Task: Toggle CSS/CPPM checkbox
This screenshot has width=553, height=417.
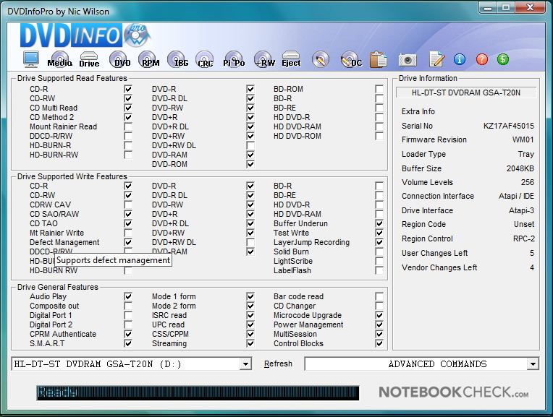Action: 250,334
